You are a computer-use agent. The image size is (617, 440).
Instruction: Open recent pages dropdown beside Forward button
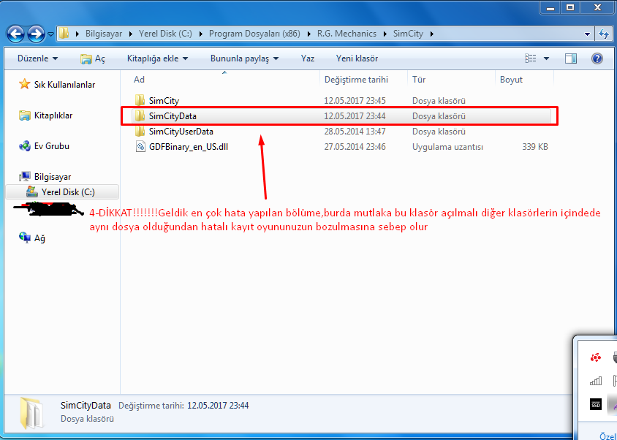pyautogui.click(x=50, y=34)
